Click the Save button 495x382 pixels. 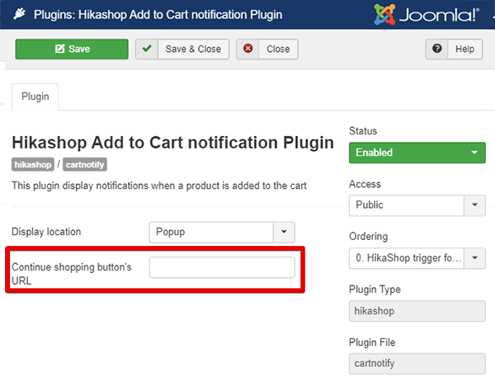72,49
